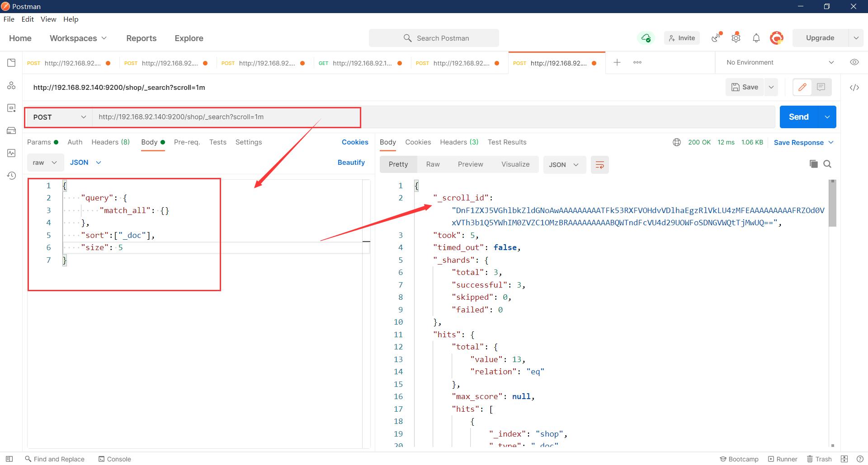Open the View menu
The image size is (868, 465).
click(48, 19)
